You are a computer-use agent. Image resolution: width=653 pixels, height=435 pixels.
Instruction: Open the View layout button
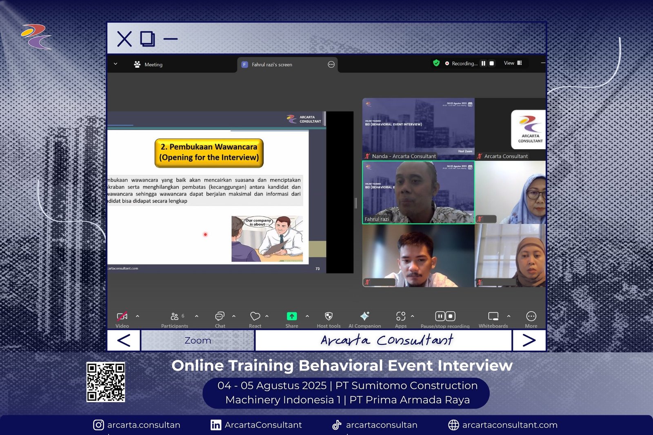point(513,63)
